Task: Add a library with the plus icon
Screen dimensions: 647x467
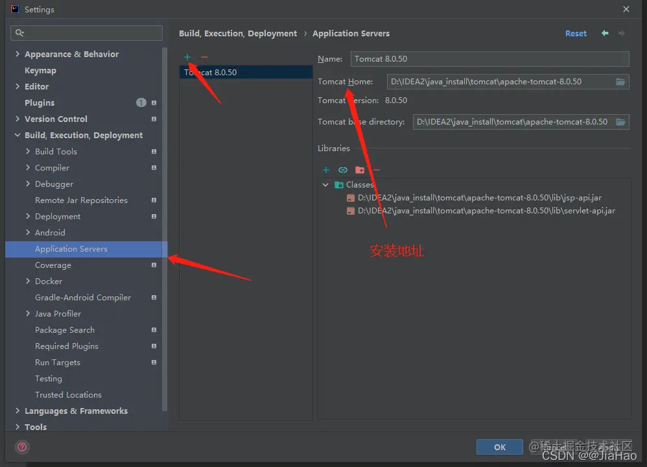Action: pyautogui.click(x=326, y=170)
